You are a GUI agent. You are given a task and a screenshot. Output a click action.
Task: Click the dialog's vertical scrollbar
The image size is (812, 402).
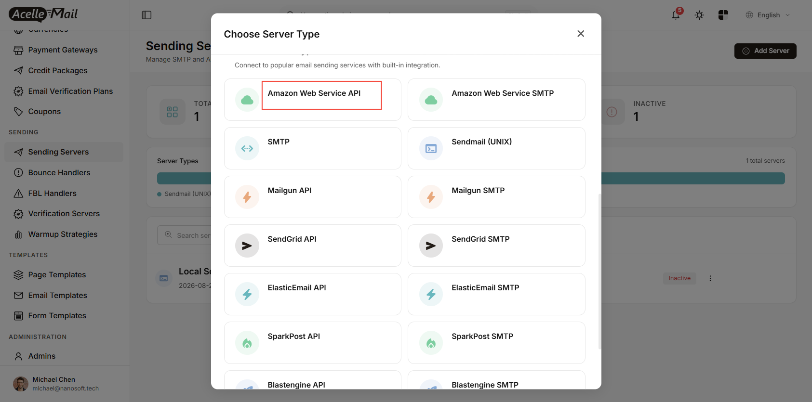pos(599,271)
